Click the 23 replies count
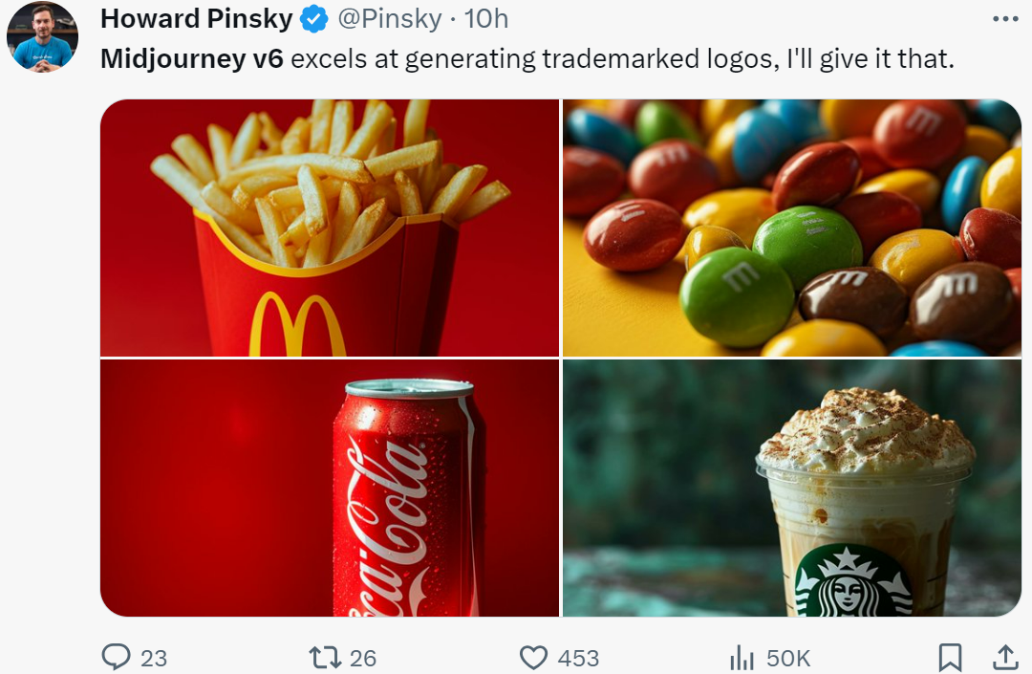1032x674 pixels. coord(153,658)
